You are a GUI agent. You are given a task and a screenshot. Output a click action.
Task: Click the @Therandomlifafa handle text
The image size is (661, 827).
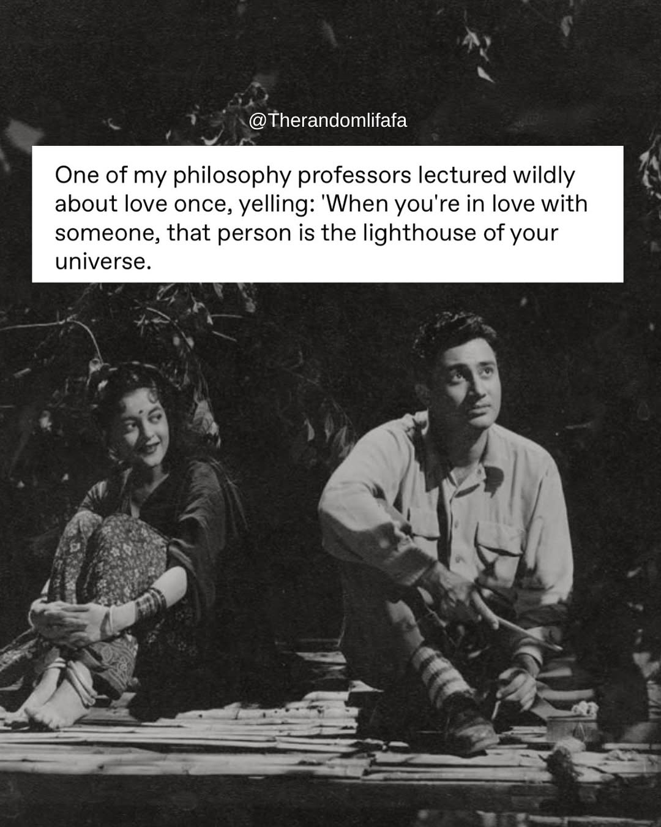coord(328,121)
